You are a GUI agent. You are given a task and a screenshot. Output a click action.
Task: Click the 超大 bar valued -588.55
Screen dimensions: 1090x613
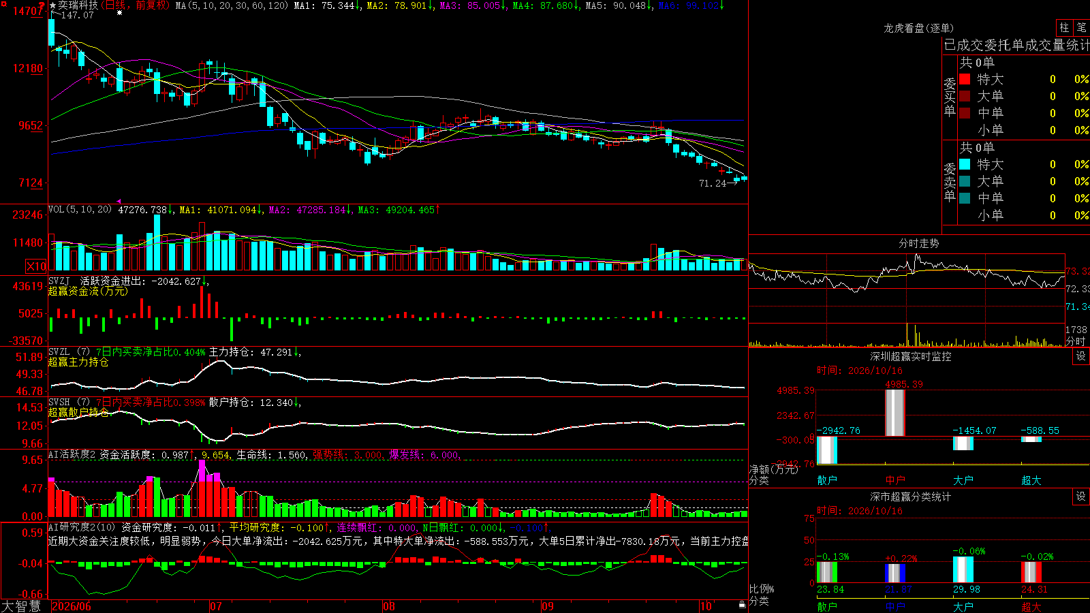coord(1031,439)
